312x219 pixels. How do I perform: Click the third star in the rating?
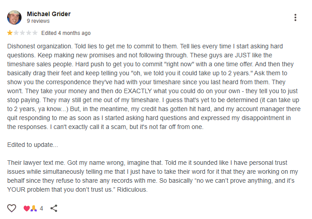pos(22,33)
